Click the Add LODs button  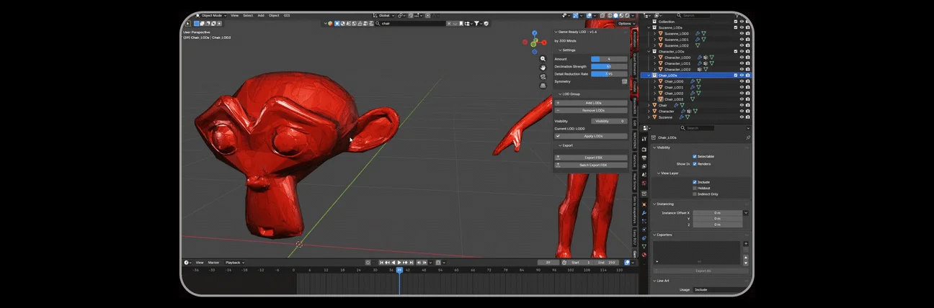click(x=591, y=103)
